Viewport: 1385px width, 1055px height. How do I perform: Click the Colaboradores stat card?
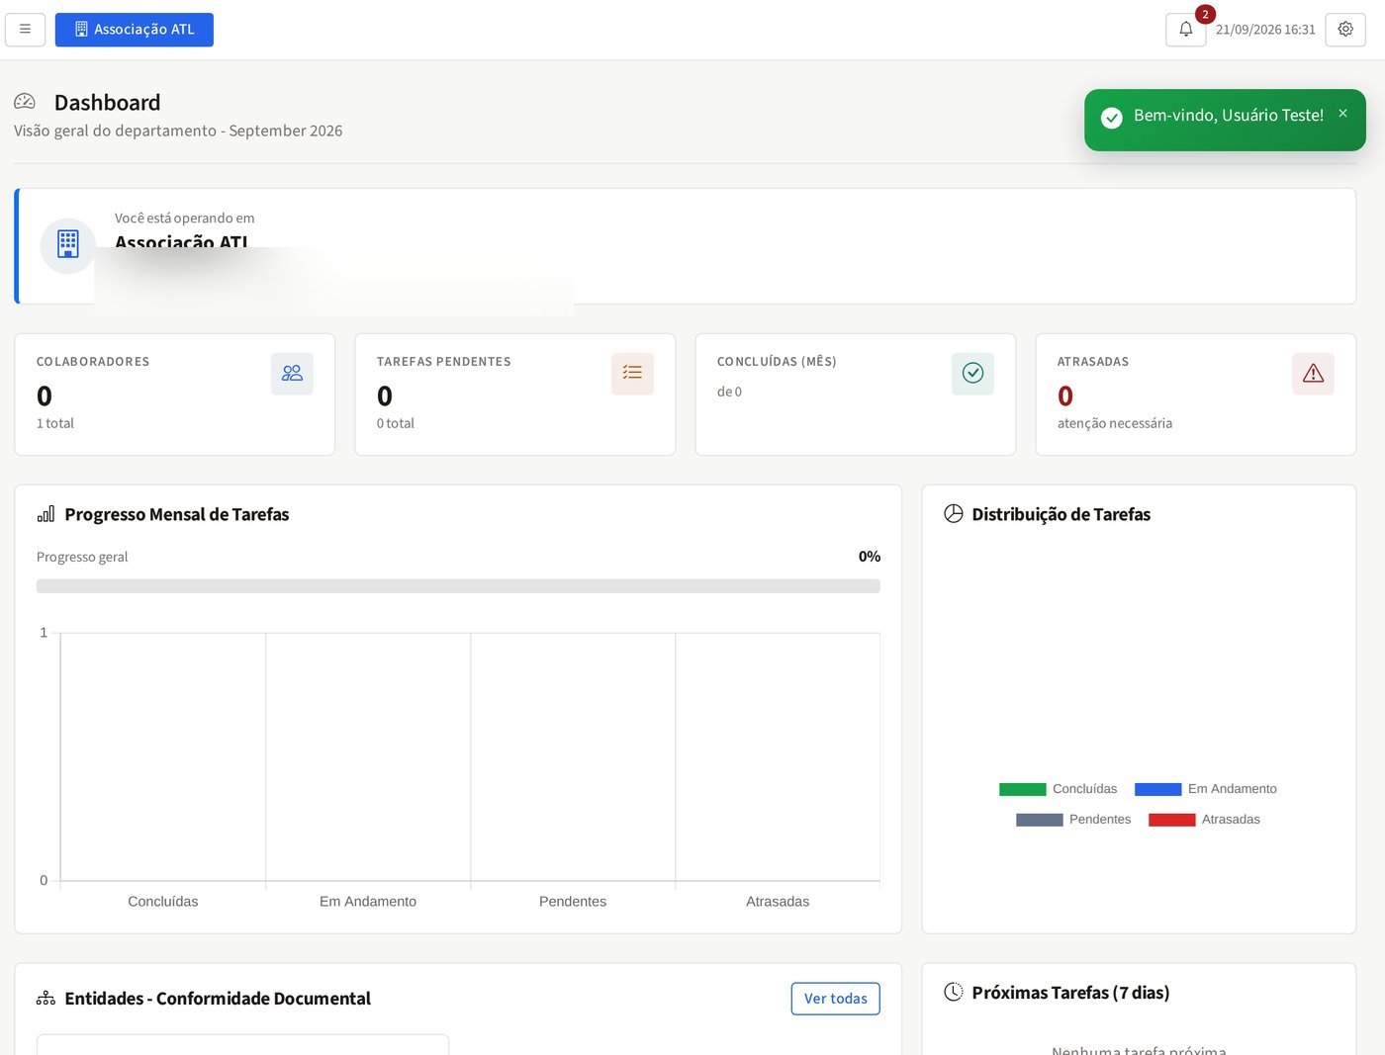[x=175, y=395]
